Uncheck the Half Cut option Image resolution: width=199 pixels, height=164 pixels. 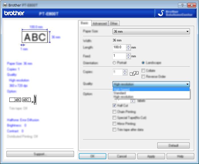[x=114, y=106]
